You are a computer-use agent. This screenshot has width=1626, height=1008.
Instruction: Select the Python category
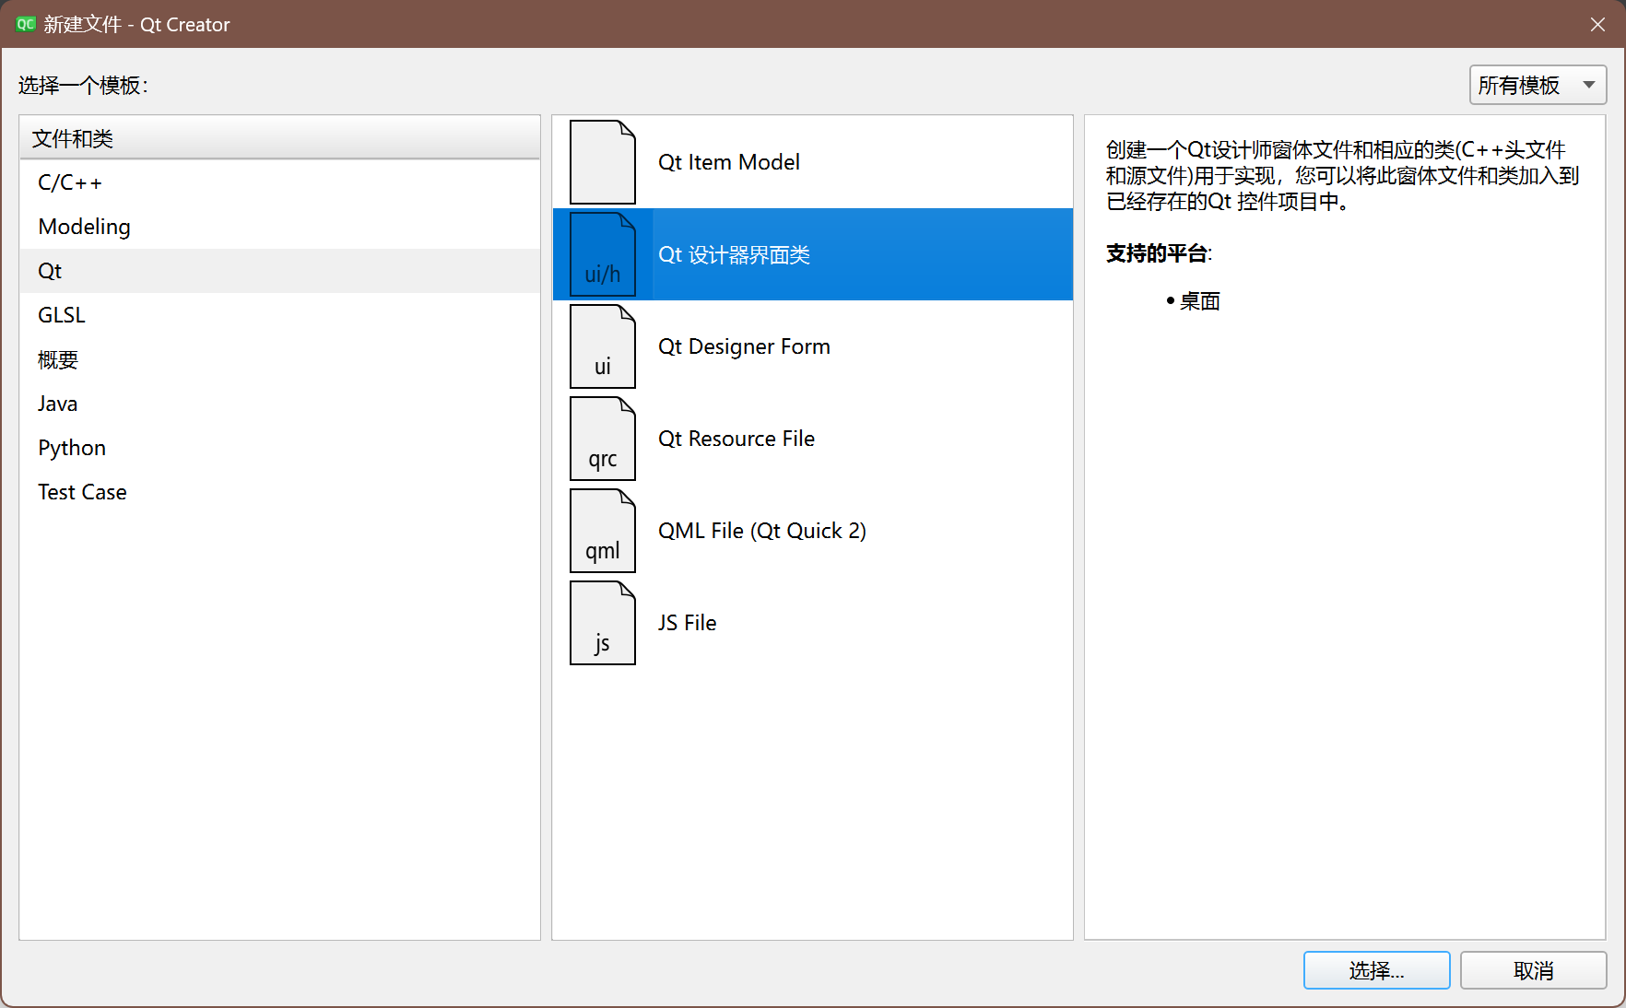pyautogui.click(x=279, y=448)
